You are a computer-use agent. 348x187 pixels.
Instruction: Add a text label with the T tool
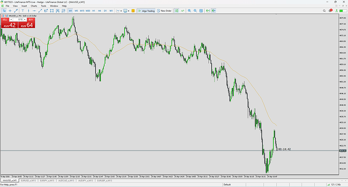pyautogui.click(x=23, y=11)
